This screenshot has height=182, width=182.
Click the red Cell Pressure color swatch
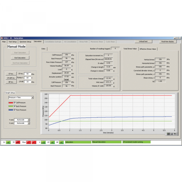(11, 103)
